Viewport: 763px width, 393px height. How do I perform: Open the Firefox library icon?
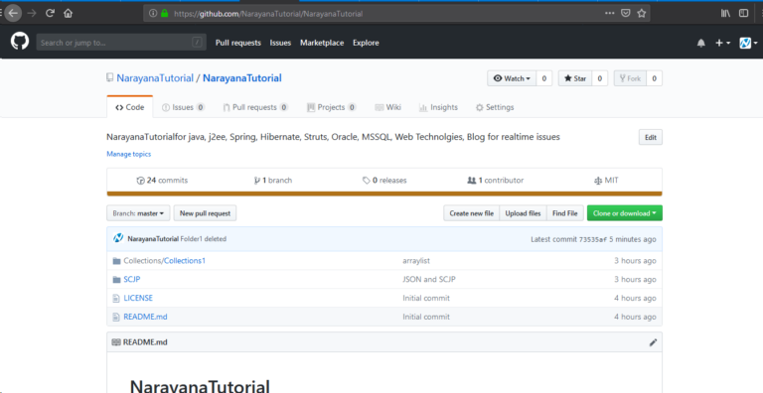coord(725,13)
